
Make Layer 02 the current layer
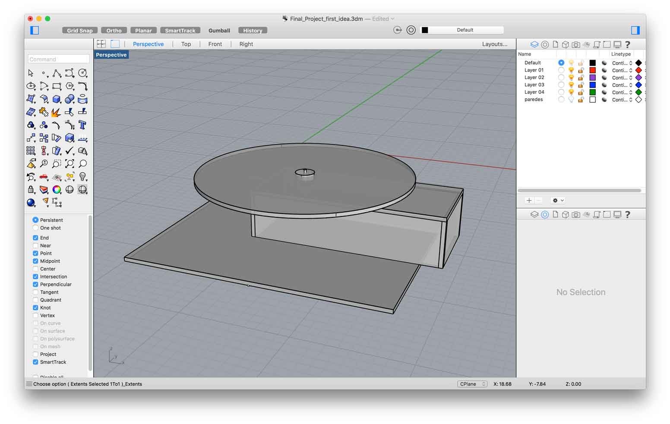(x=561, y=78)
